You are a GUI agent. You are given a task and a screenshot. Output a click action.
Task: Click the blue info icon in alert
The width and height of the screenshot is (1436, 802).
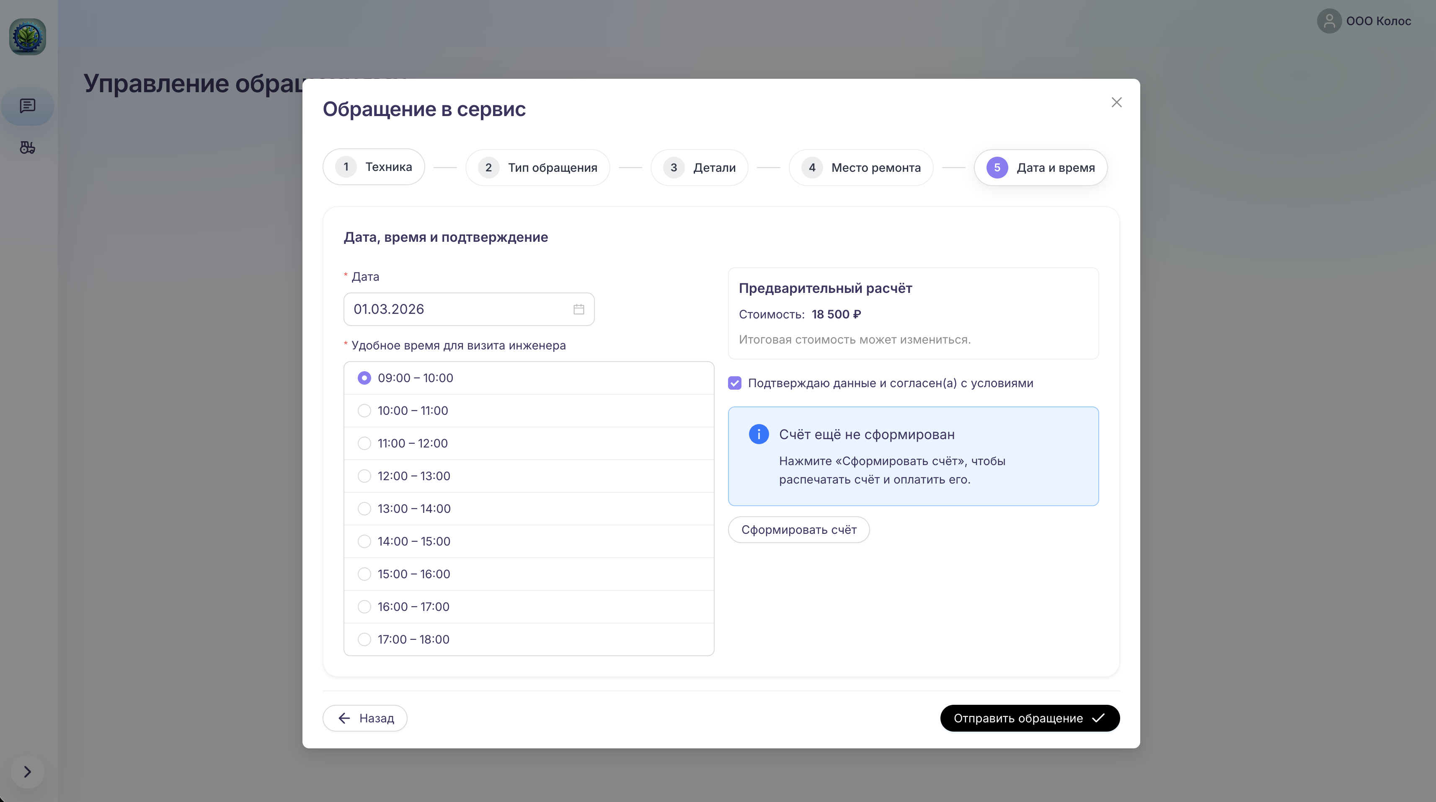758,435
